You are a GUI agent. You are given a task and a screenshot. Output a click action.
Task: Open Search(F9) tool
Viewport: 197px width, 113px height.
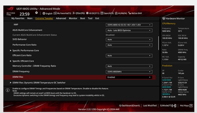(107, 13)
